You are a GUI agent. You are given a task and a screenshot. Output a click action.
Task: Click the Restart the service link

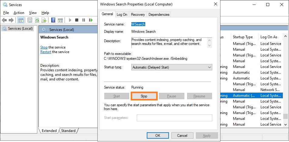click(x=46, y=52)
